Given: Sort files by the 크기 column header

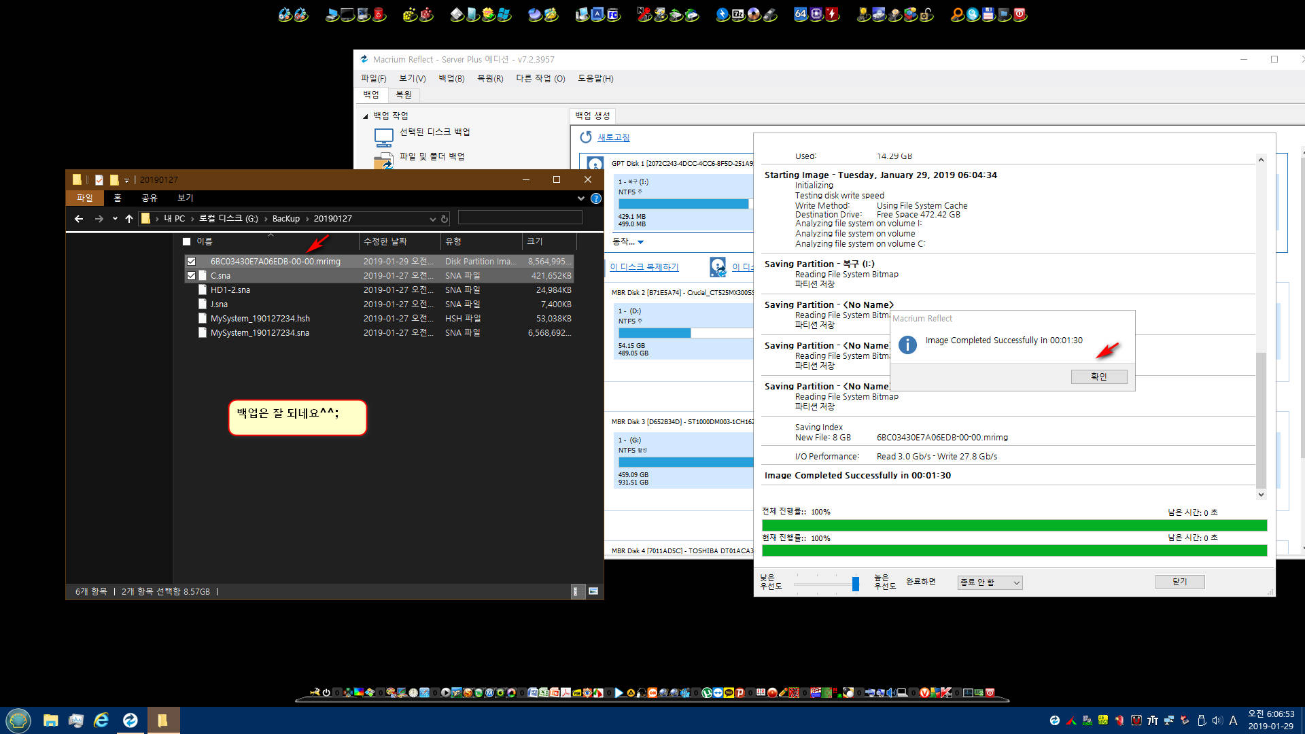Looking at the screenshot, I should click(x=549, y=241).
